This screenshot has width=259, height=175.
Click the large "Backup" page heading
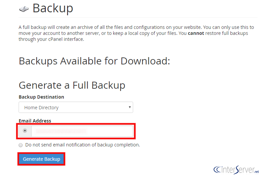pyautogui.click(x=52, y=8)
